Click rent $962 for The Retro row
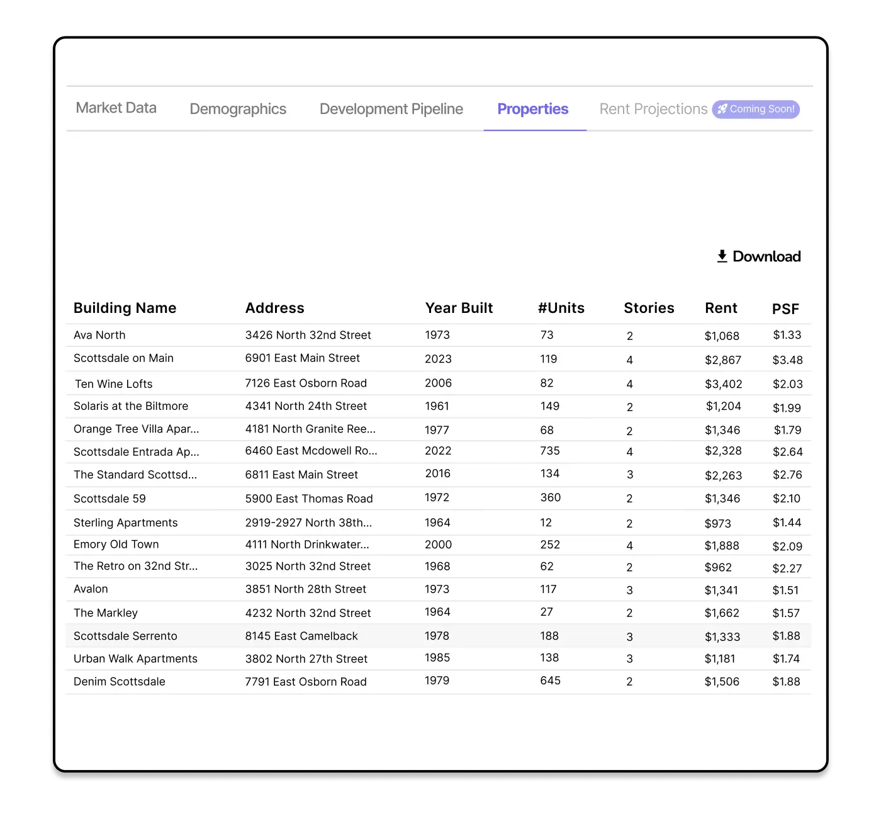881x826 pixels. 718,567
